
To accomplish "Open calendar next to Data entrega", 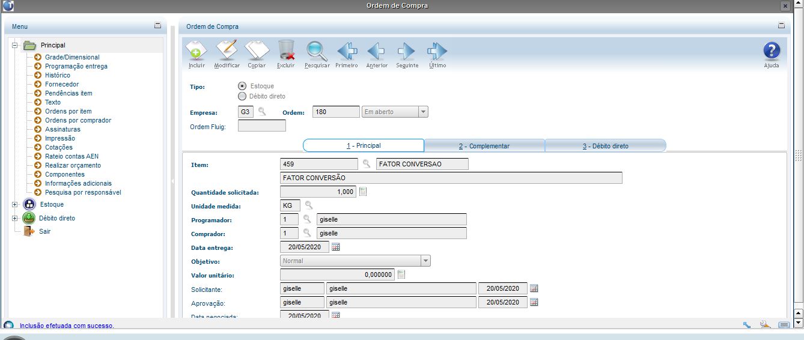I will click(336, 247).
